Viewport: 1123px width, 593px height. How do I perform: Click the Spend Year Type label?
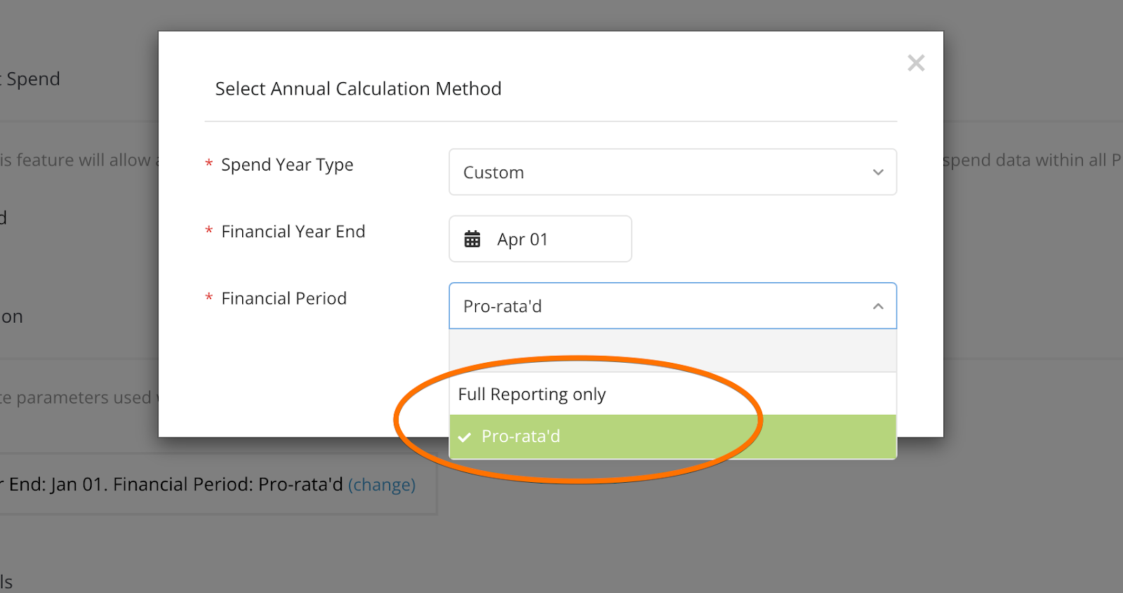(x=287, y=165)
